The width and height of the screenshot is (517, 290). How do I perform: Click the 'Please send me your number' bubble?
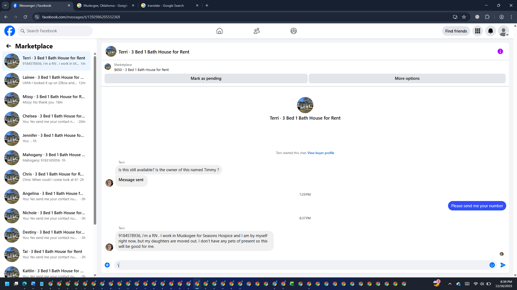pos(477,206)
